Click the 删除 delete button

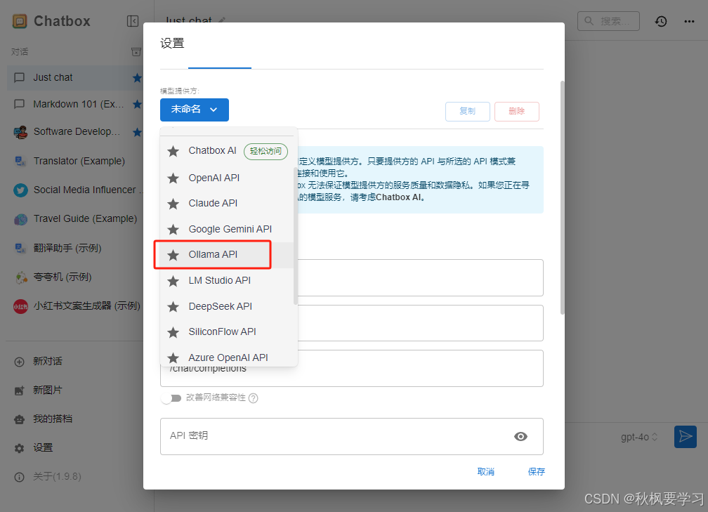click(516, 112)
